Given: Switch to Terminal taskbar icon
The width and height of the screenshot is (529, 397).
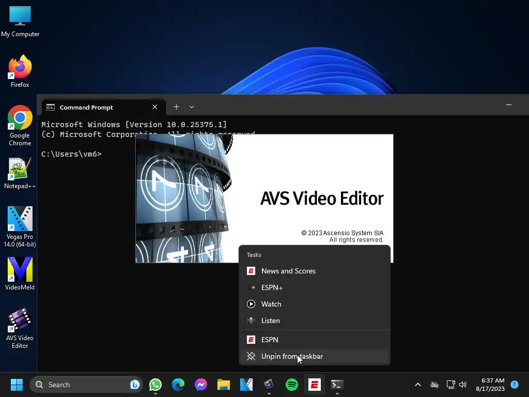Looking at the screenshot, I should (337, 385).
